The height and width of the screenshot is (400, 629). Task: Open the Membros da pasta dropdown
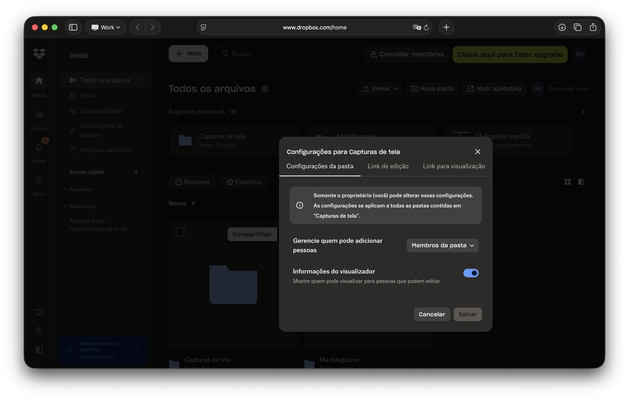(x=442, y=245)
